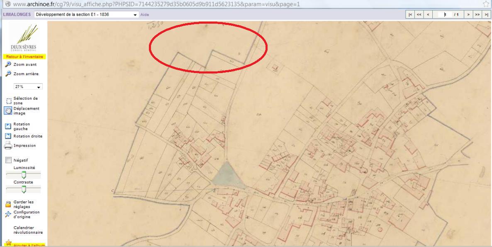Click the Rotation droite label
The image size is (492, 247).
pos(28,136)
